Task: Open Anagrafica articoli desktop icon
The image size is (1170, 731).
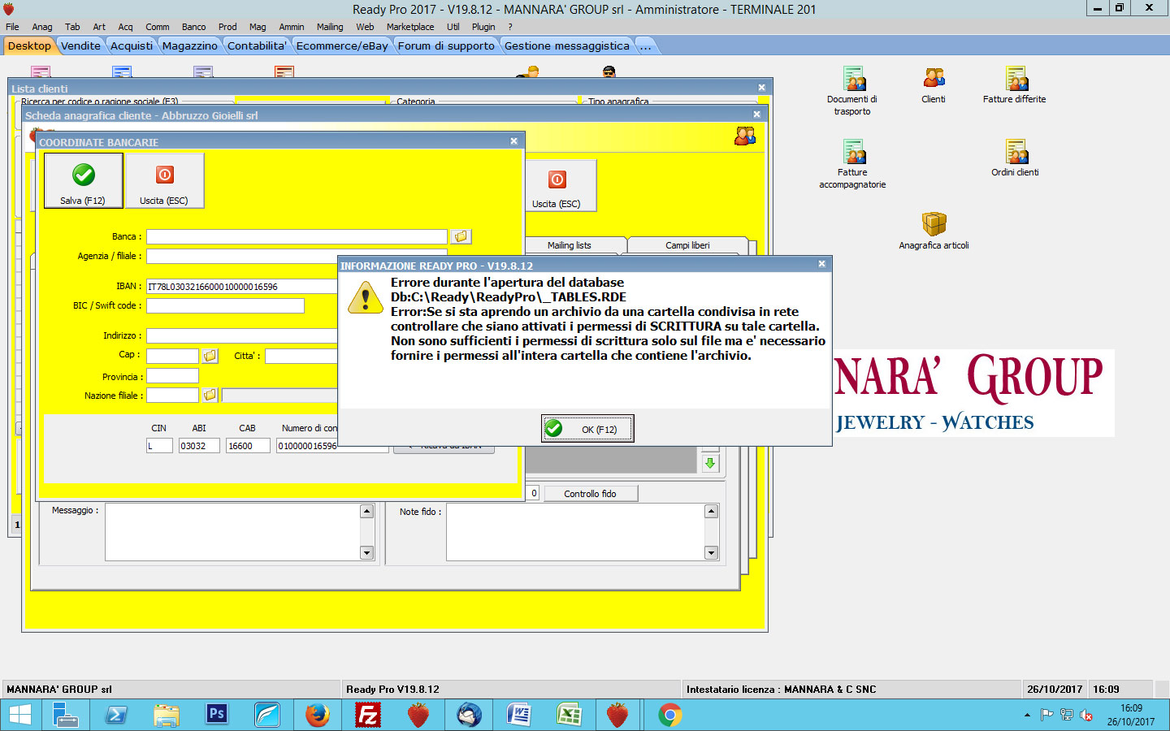Action: (x=934, y=231)
